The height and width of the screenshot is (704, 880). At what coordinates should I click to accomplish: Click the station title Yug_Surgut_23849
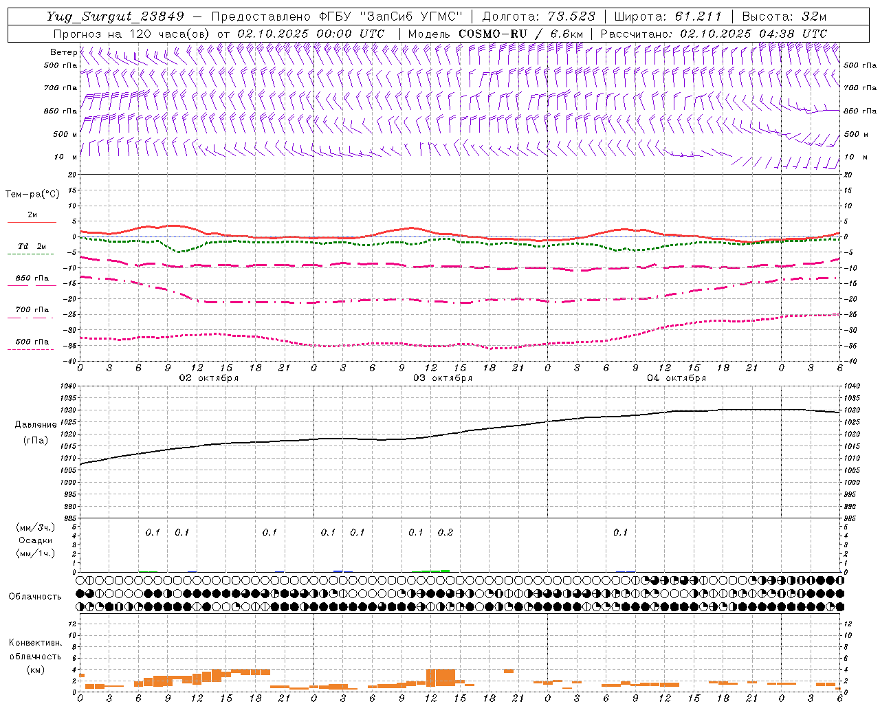click(115, 16)
